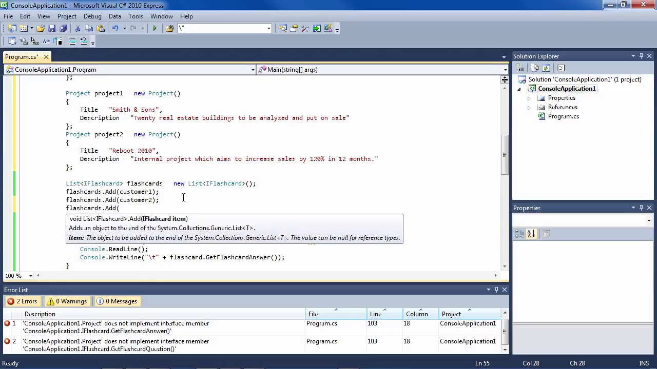Screen dimensions: 657x369
Task: Click the New Project toolbar icon
Action: pos(12,29)
